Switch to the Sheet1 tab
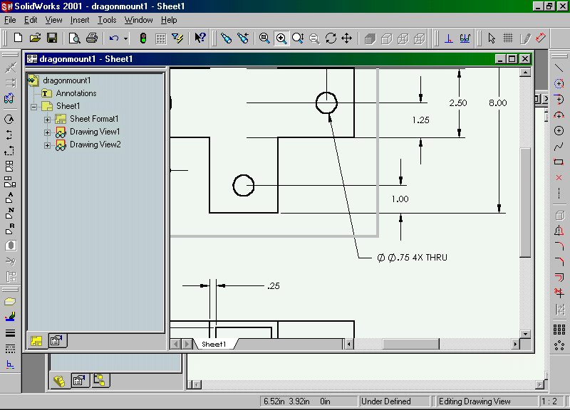 coord(214,344)
